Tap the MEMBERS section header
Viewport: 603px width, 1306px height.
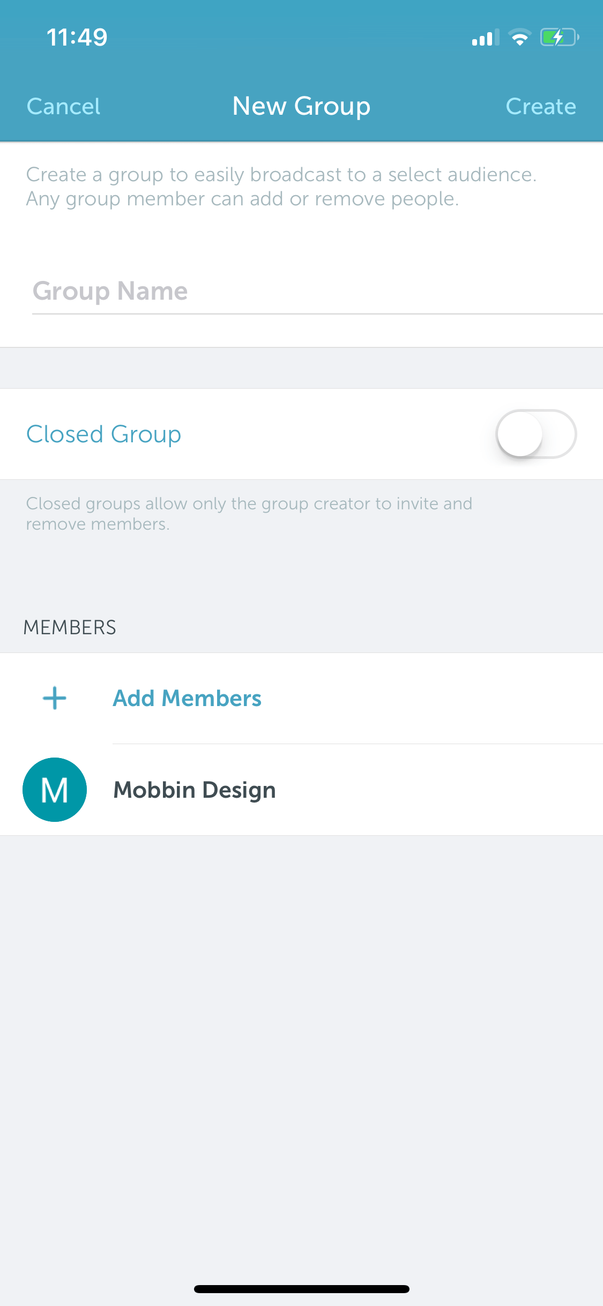pyautogui.click(x=70, y=627)
